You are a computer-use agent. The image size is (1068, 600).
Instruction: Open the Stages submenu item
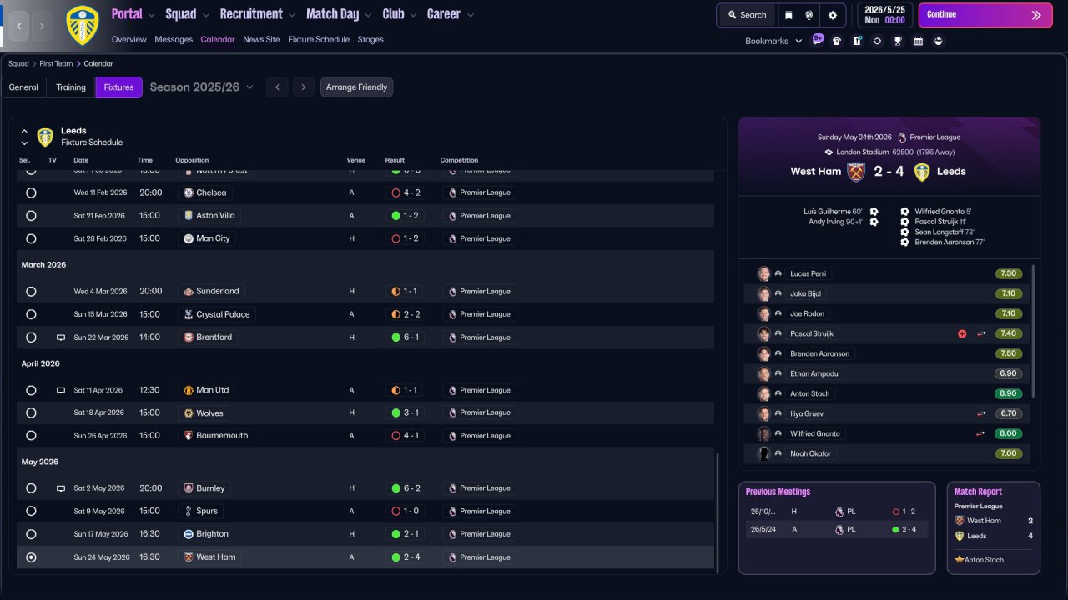coord(370,39)
